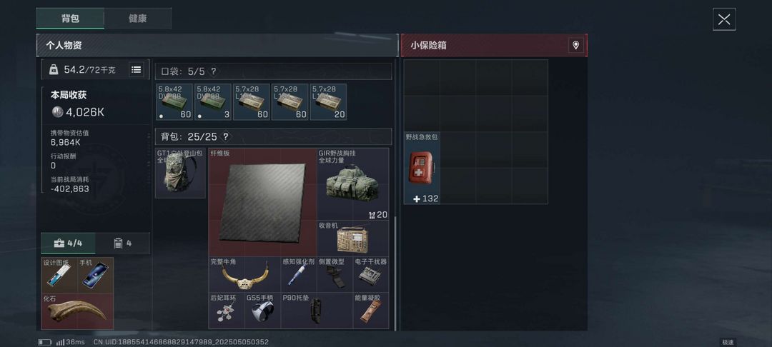Select the container tab showing 4
This screenshot has height=347, width=772.
[123, 243]
